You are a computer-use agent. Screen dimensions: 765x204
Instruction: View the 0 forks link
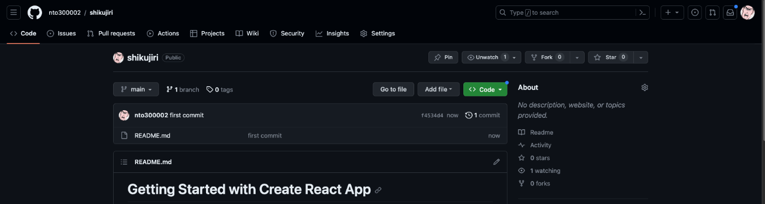click(534, 184)
